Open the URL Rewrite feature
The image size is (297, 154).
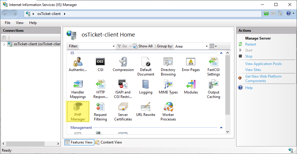point(146,109)
